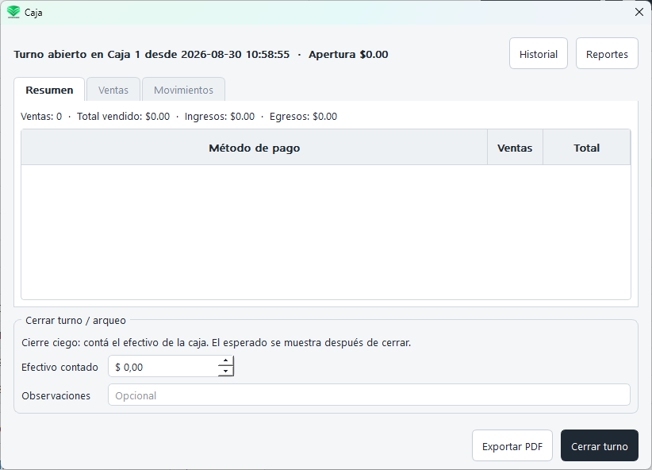Switch to the Resumen tab
The width and height of the screenshot is (652, 470).
(x=49, y=90)
